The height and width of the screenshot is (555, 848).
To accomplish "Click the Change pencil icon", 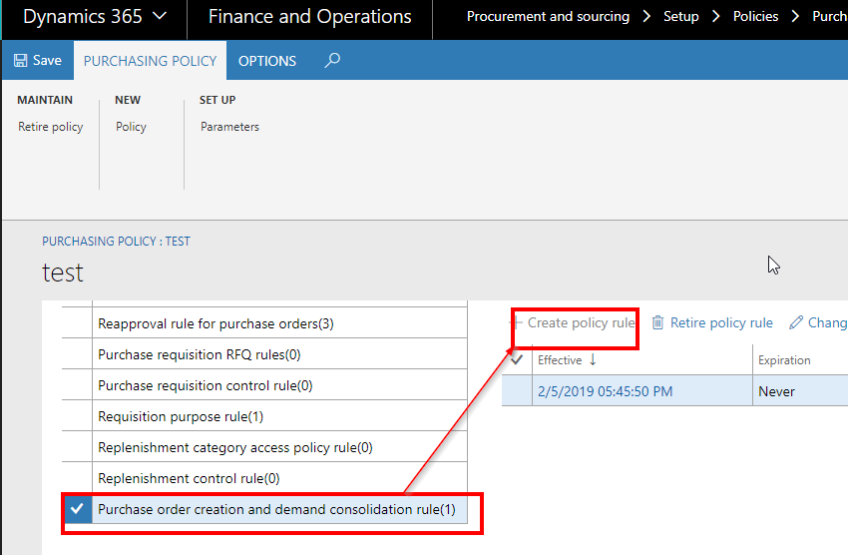I will pyautogui.click(x=796, y=323).
